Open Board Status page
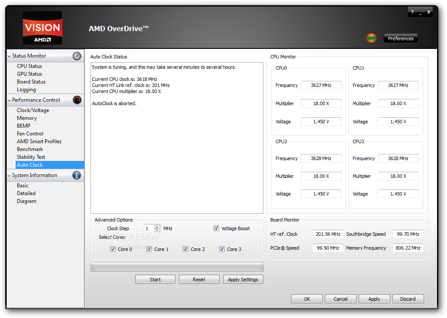Image resolution: width=447 pixels, height=318 pixels. coord(31,82)
